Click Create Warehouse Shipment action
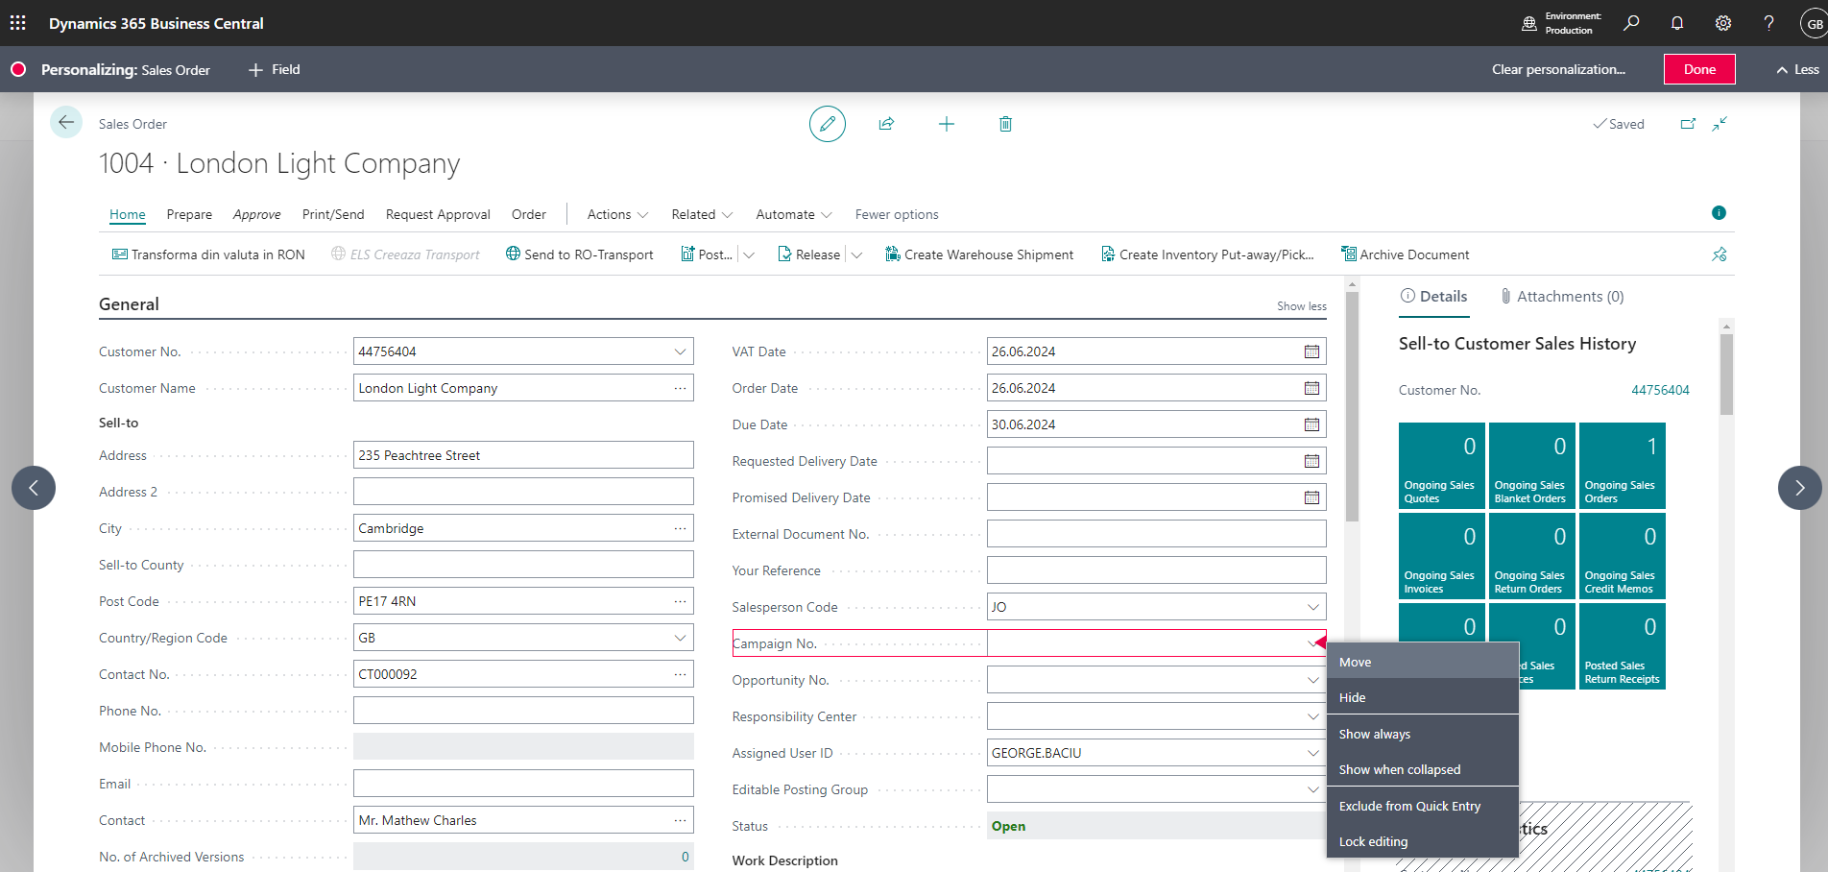 979,254
